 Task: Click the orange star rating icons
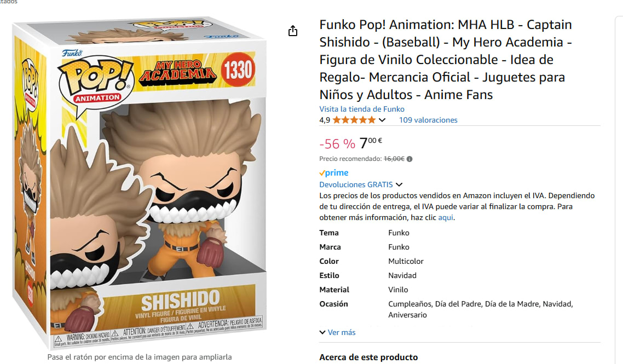pos(354,120)
